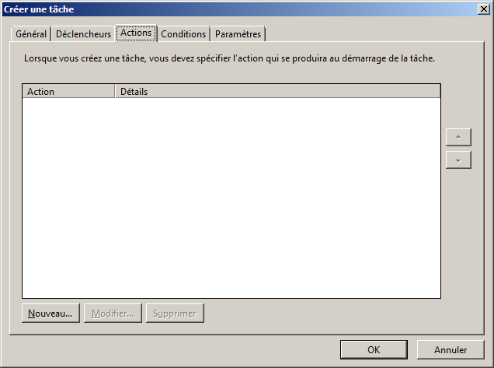Screen dimensions: 494x368
Task: Click the move-up arrow button
Action: tap(458, 137)
